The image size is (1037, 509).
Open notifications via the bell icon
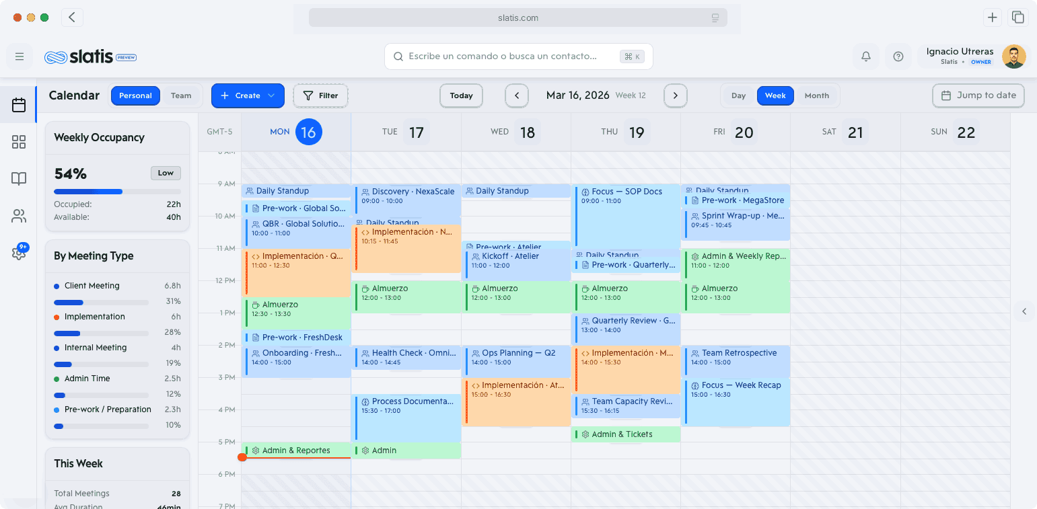click(866, 56)
